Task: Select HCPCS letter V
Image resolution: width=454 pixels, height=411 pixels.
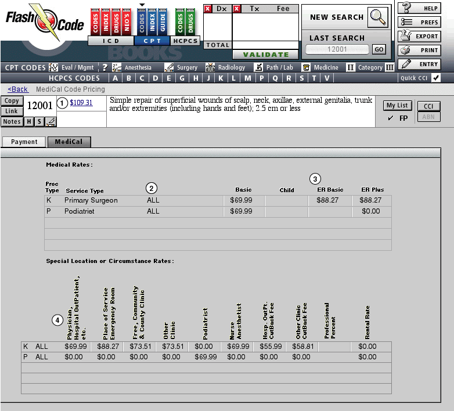Action: pyautogui.click(x=327, y=78)
